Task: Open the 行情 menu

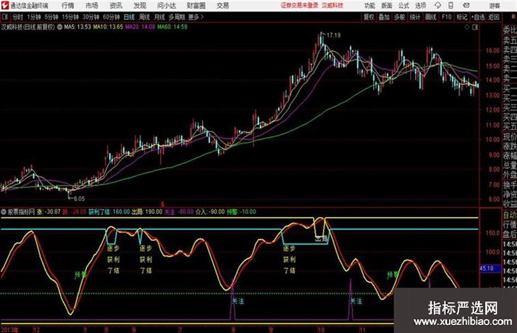Action: (68, 5)
